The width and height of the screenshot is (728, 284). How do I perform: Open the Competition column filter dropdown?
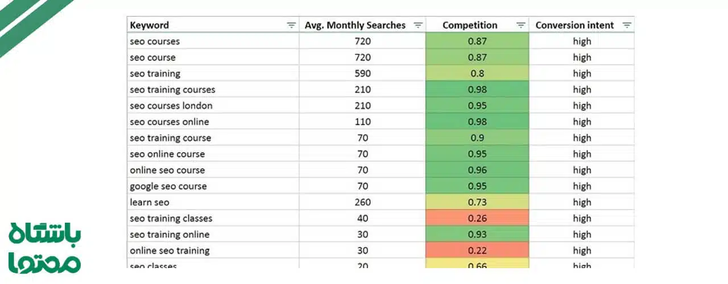pyautogui.click(x=520, y=25)
